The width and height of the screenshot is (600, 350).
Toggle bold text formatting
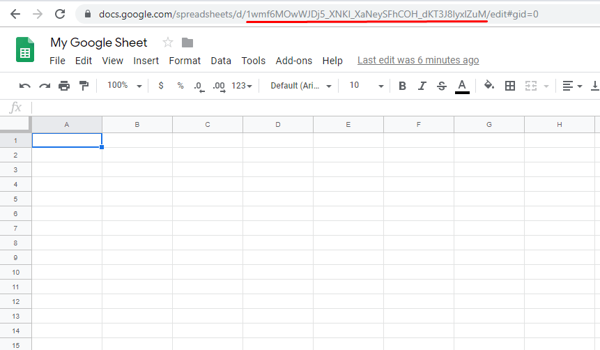click(x=402, y=86)
